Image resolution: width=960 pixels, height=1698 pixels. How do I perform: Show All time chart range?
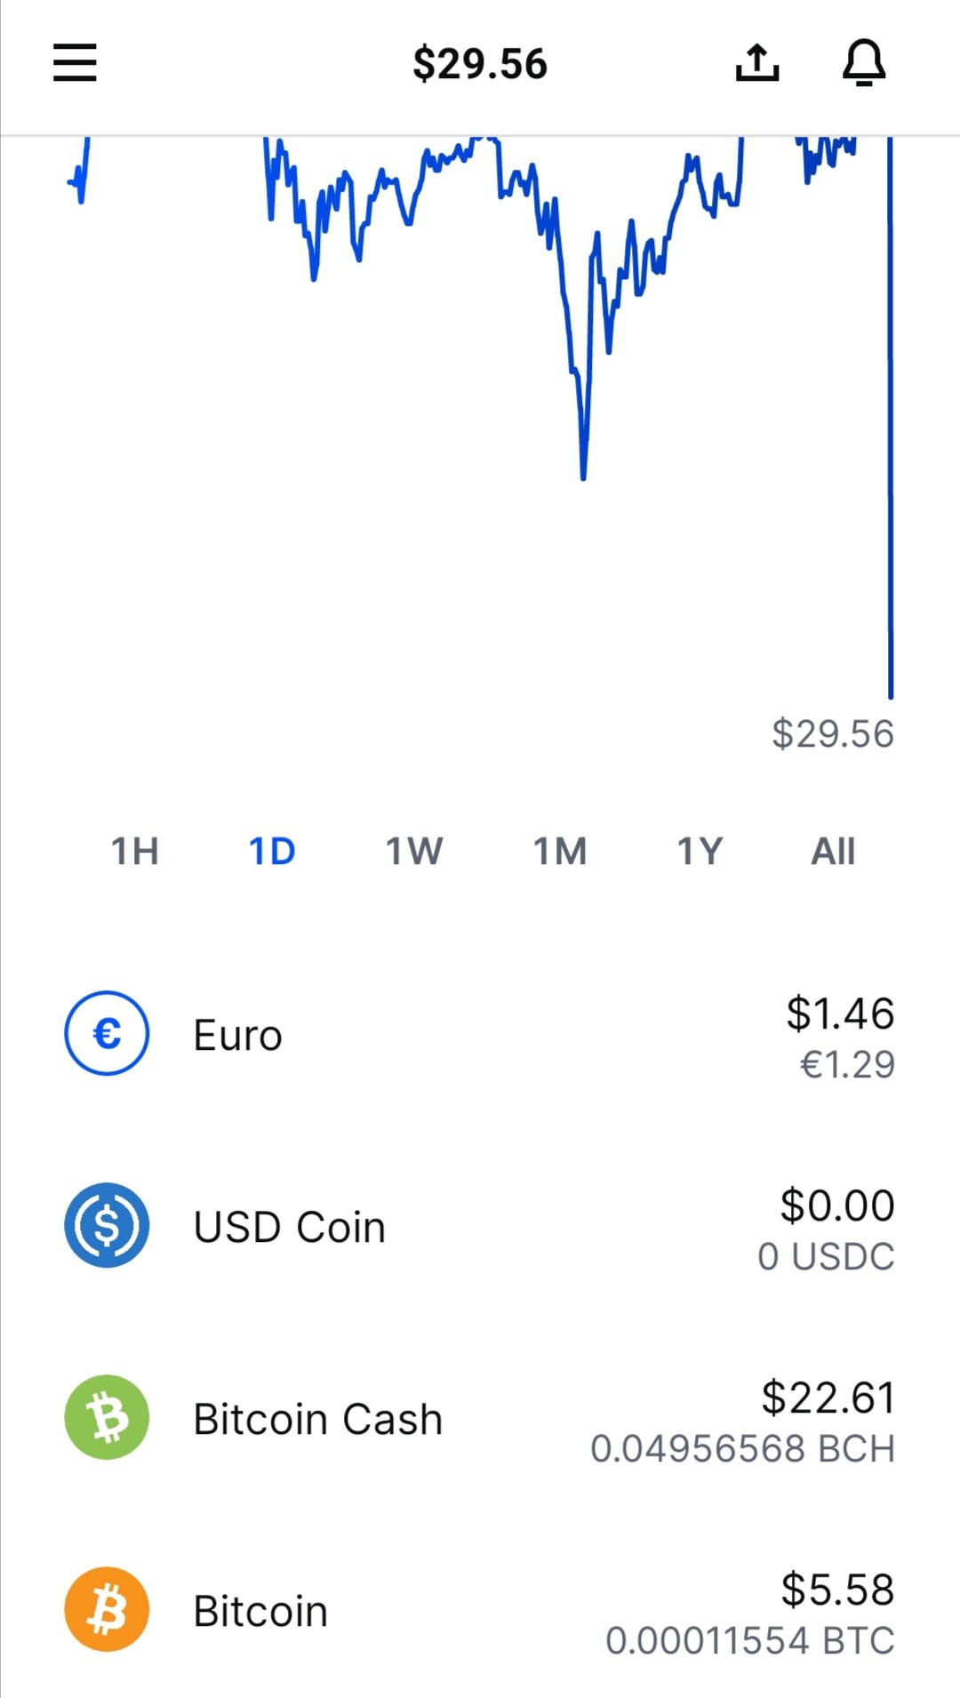[x=833, y=852]
